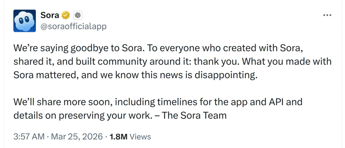345x148 pixels.
Task: Click the 3:57 AM post timestamp
Action: [29, 137]
